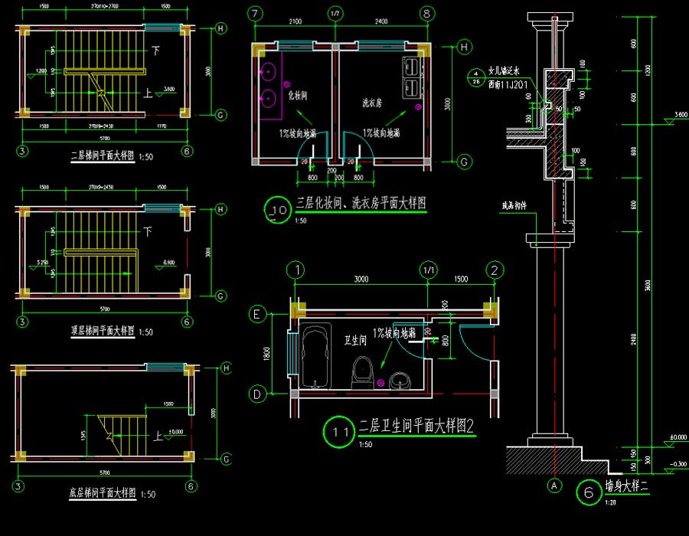Click the 女儿墙泛水 annotation text

click(504, 70)
